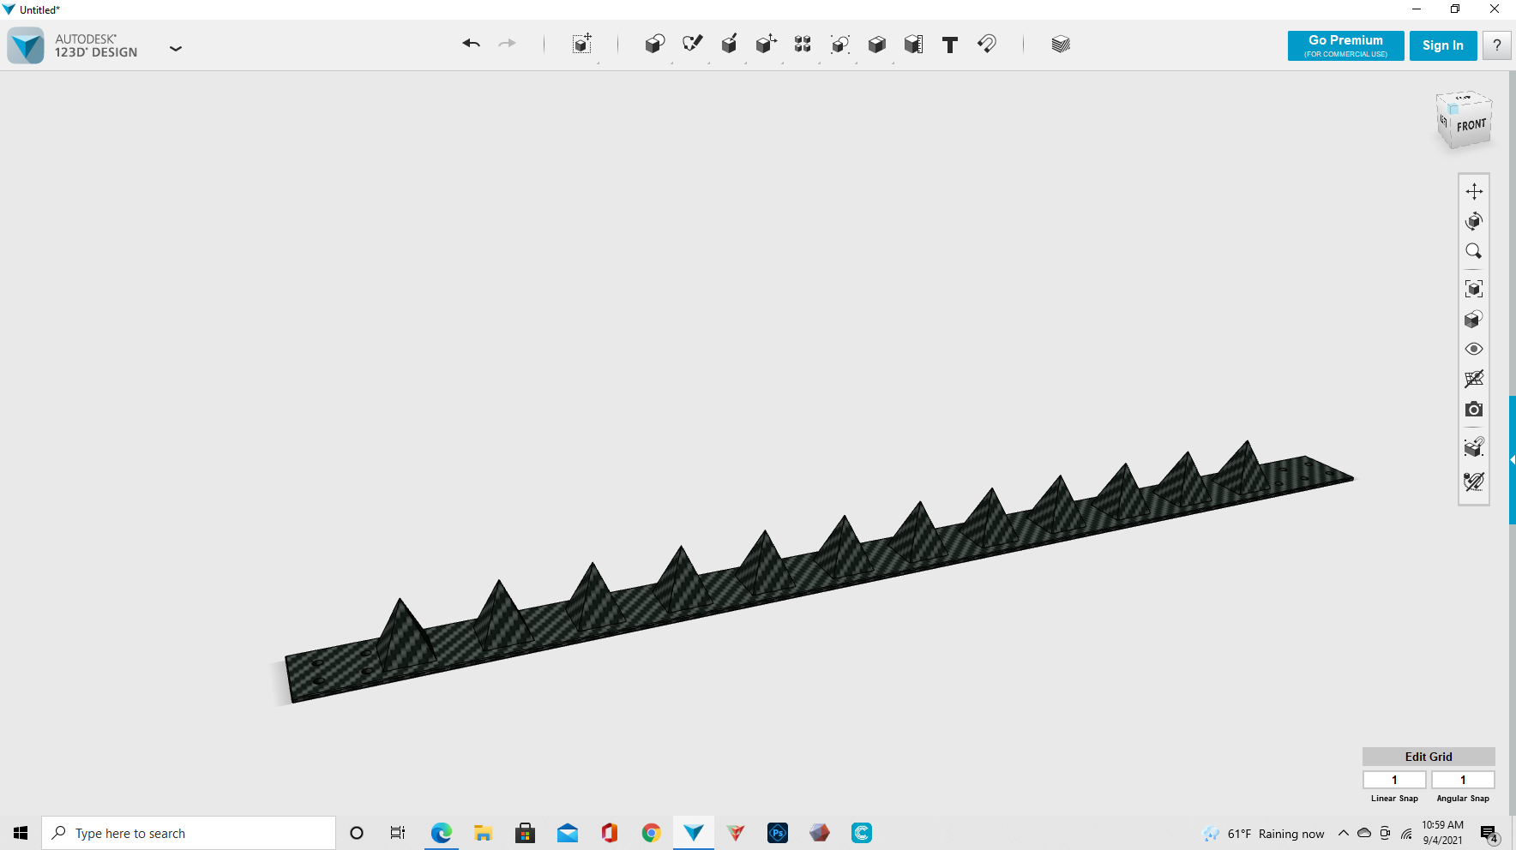
Task: Toggle object visibility with the eye icon
Action: click(1474, 348)
